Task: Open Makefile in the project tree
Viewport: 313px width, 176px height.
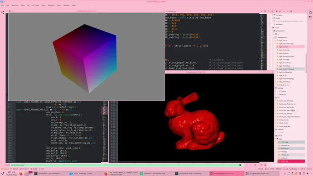Action: click(x=279, y=24)
